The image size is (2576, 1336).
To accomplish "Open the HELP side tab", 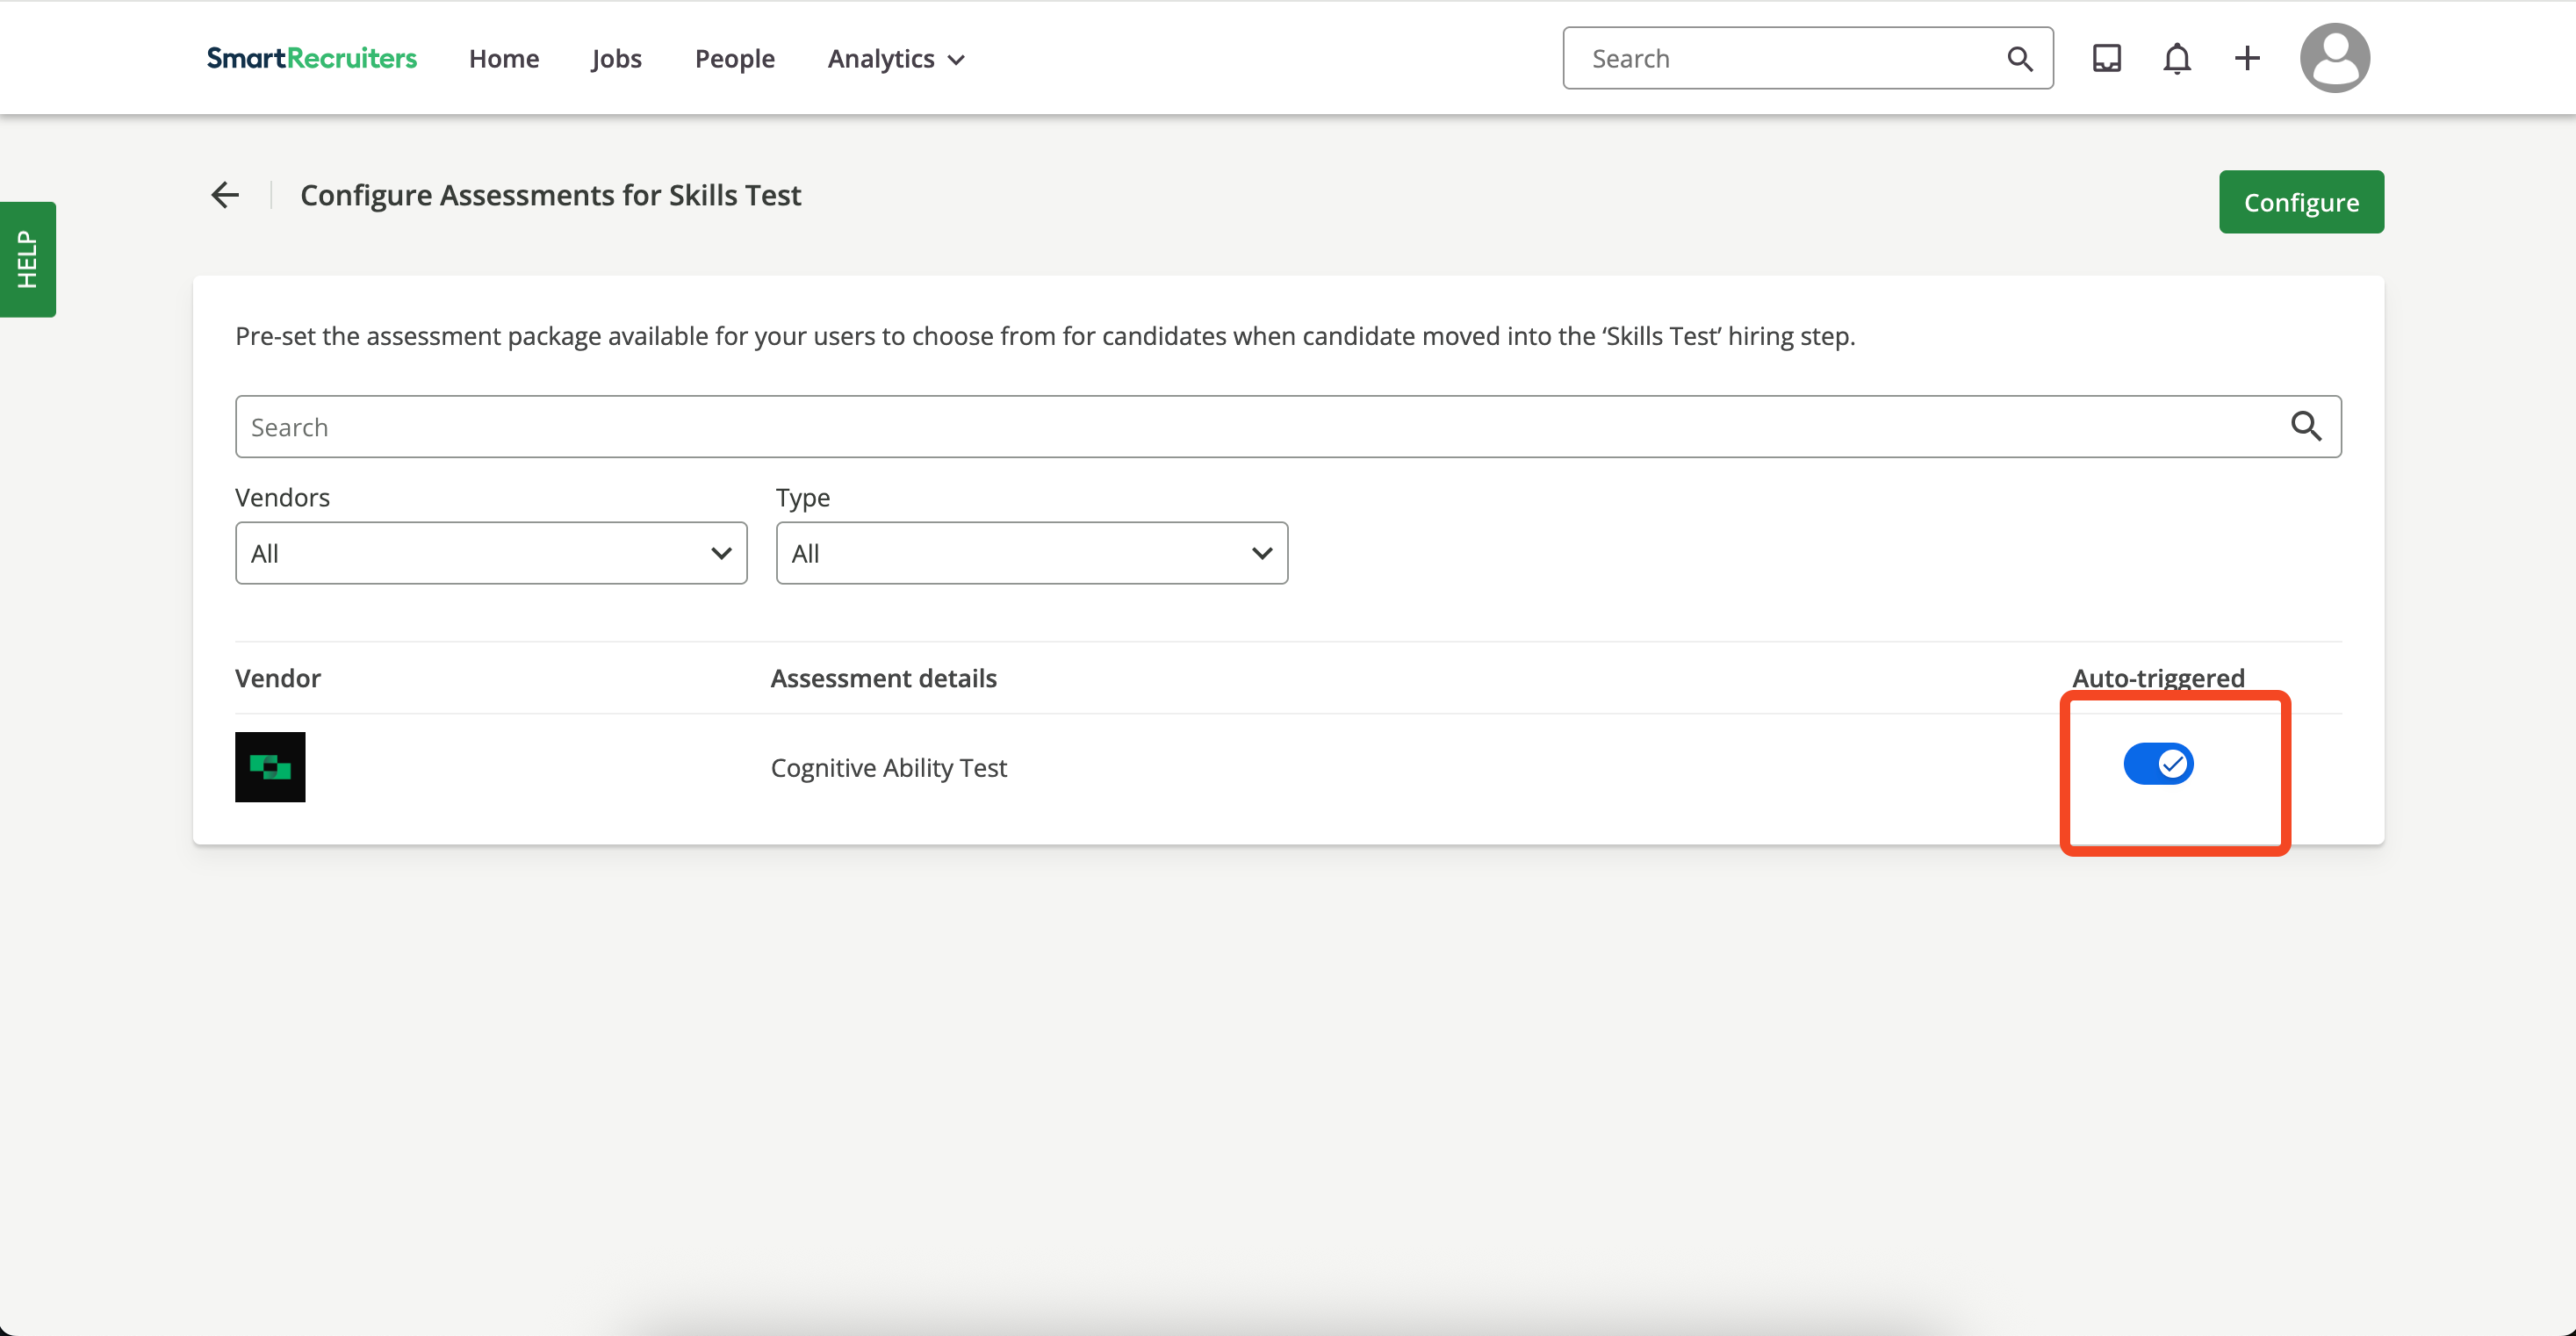I will pos(27,259).
